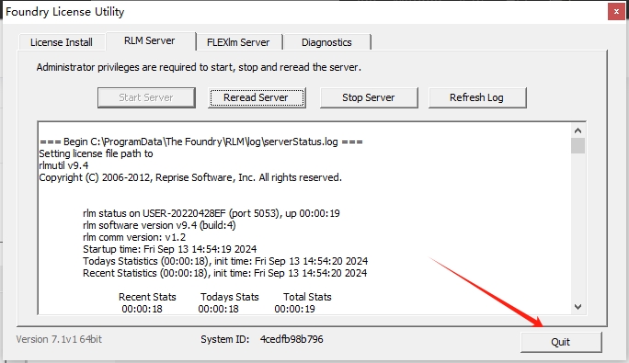Screen dimensions: 629x363
Task: Click the 'Recent Statistics' log line
Action: [225, 273]
